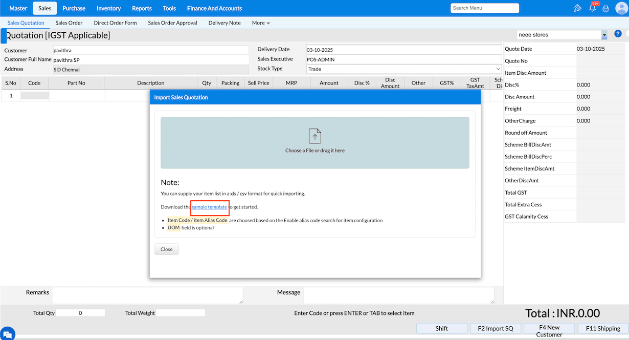Open the chat support bubble icon

pyautogui.click(x=7, y=333)
